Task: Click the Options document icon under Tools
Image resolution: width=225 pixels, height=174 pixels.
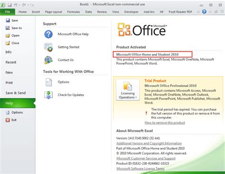Action: (x=48, y=82)
